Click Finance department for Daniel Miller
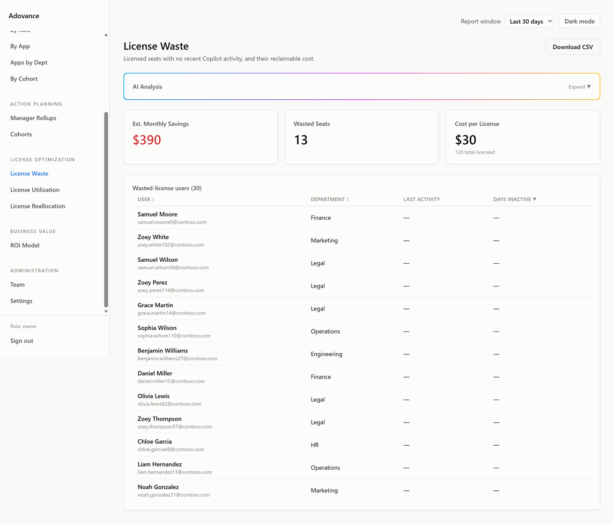Screen dimensions: 614x524 tap(321, 377)
